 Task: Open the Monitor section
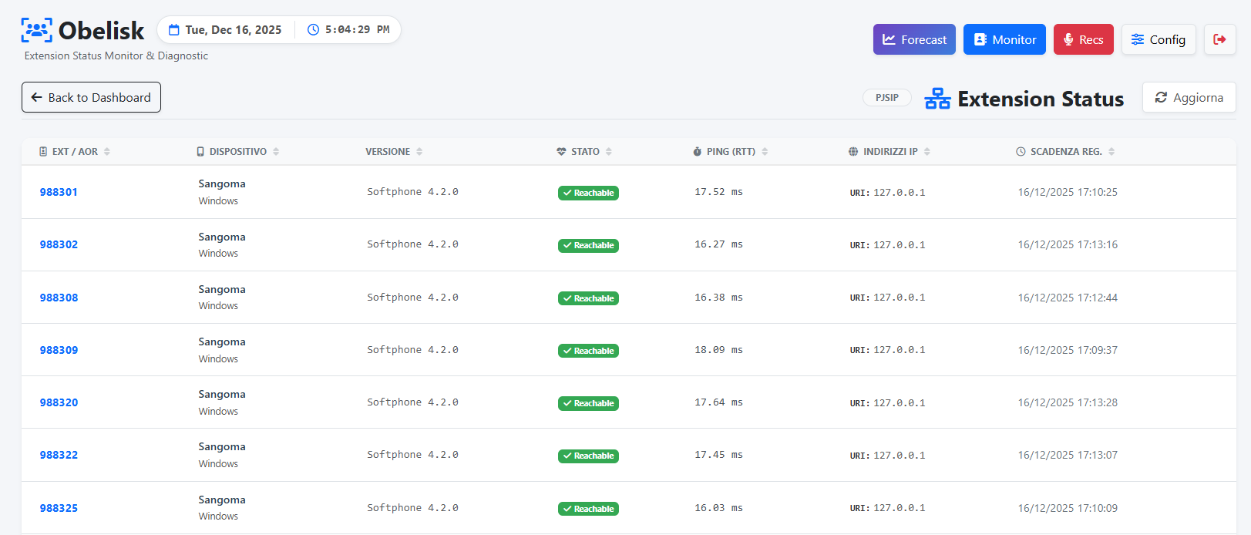click(1004, 39)
